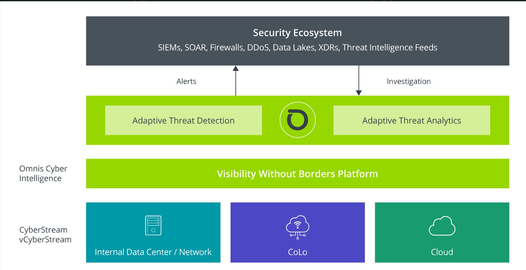Click the Investigation label
The width and height of the screenshot is (526, 270).
[x=409, y=81]
